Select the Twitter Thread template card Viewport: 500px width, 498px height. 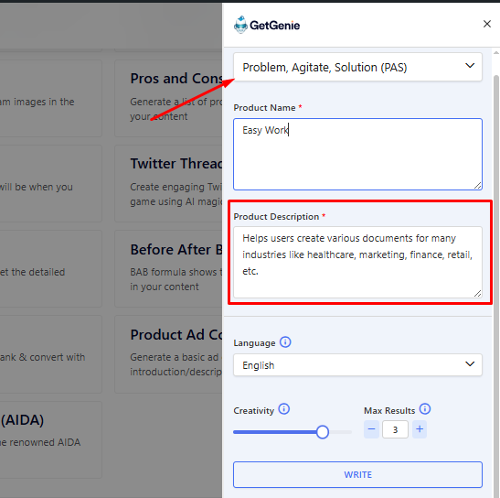(x=168, y=183)
